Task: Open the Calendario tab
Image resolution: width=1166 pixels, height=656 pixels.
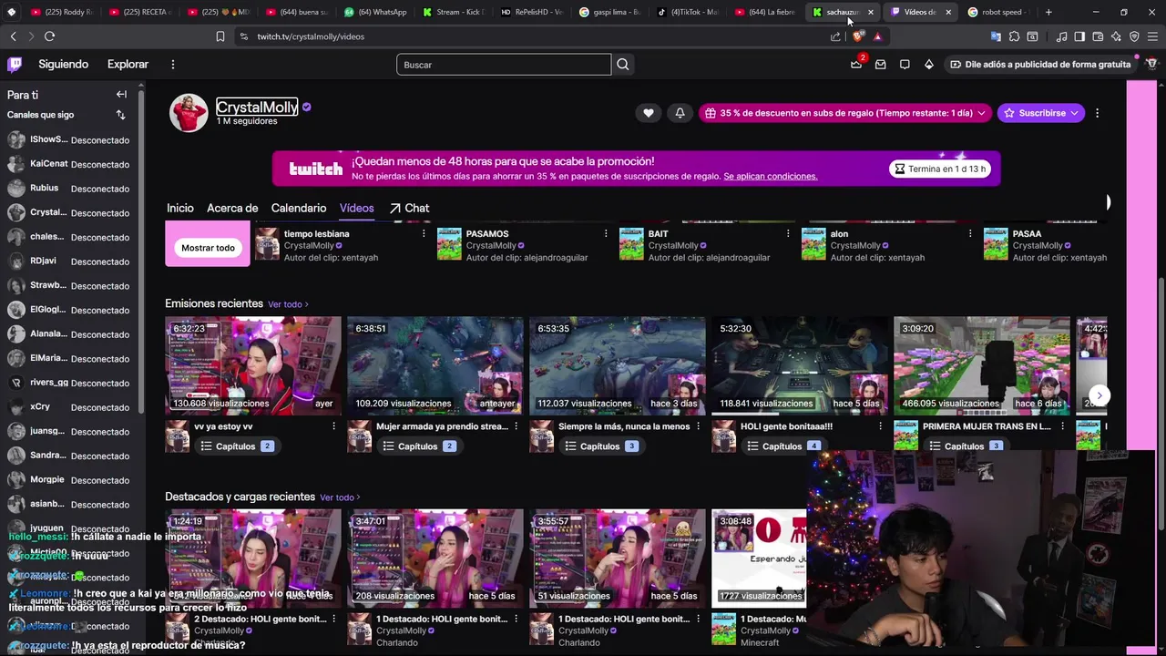Action: tap(299, 208)
